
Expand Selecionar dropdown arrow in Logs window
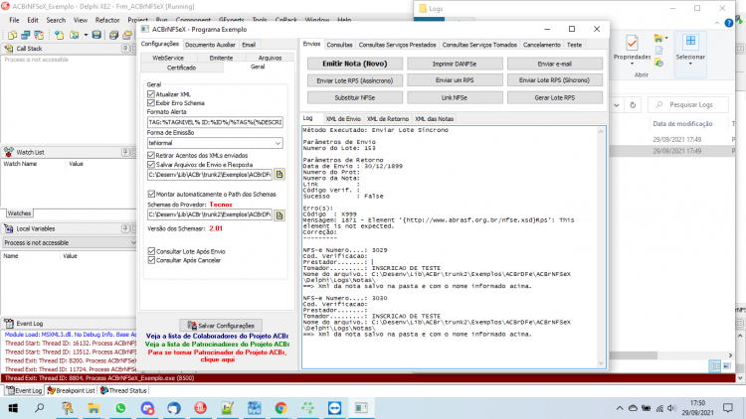(x=690, y=65)
